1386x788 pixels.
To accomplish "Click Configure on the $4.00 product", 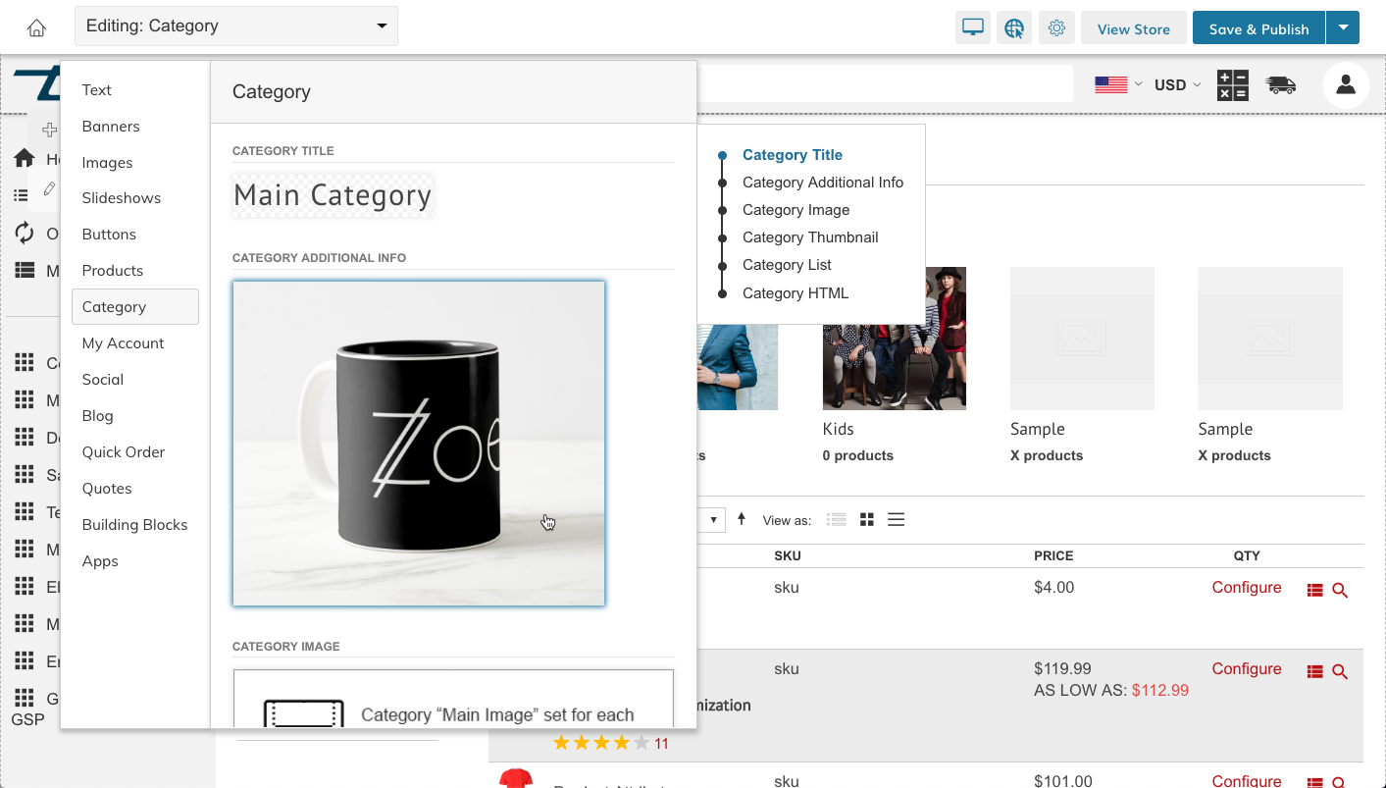I will [1247, 587].
